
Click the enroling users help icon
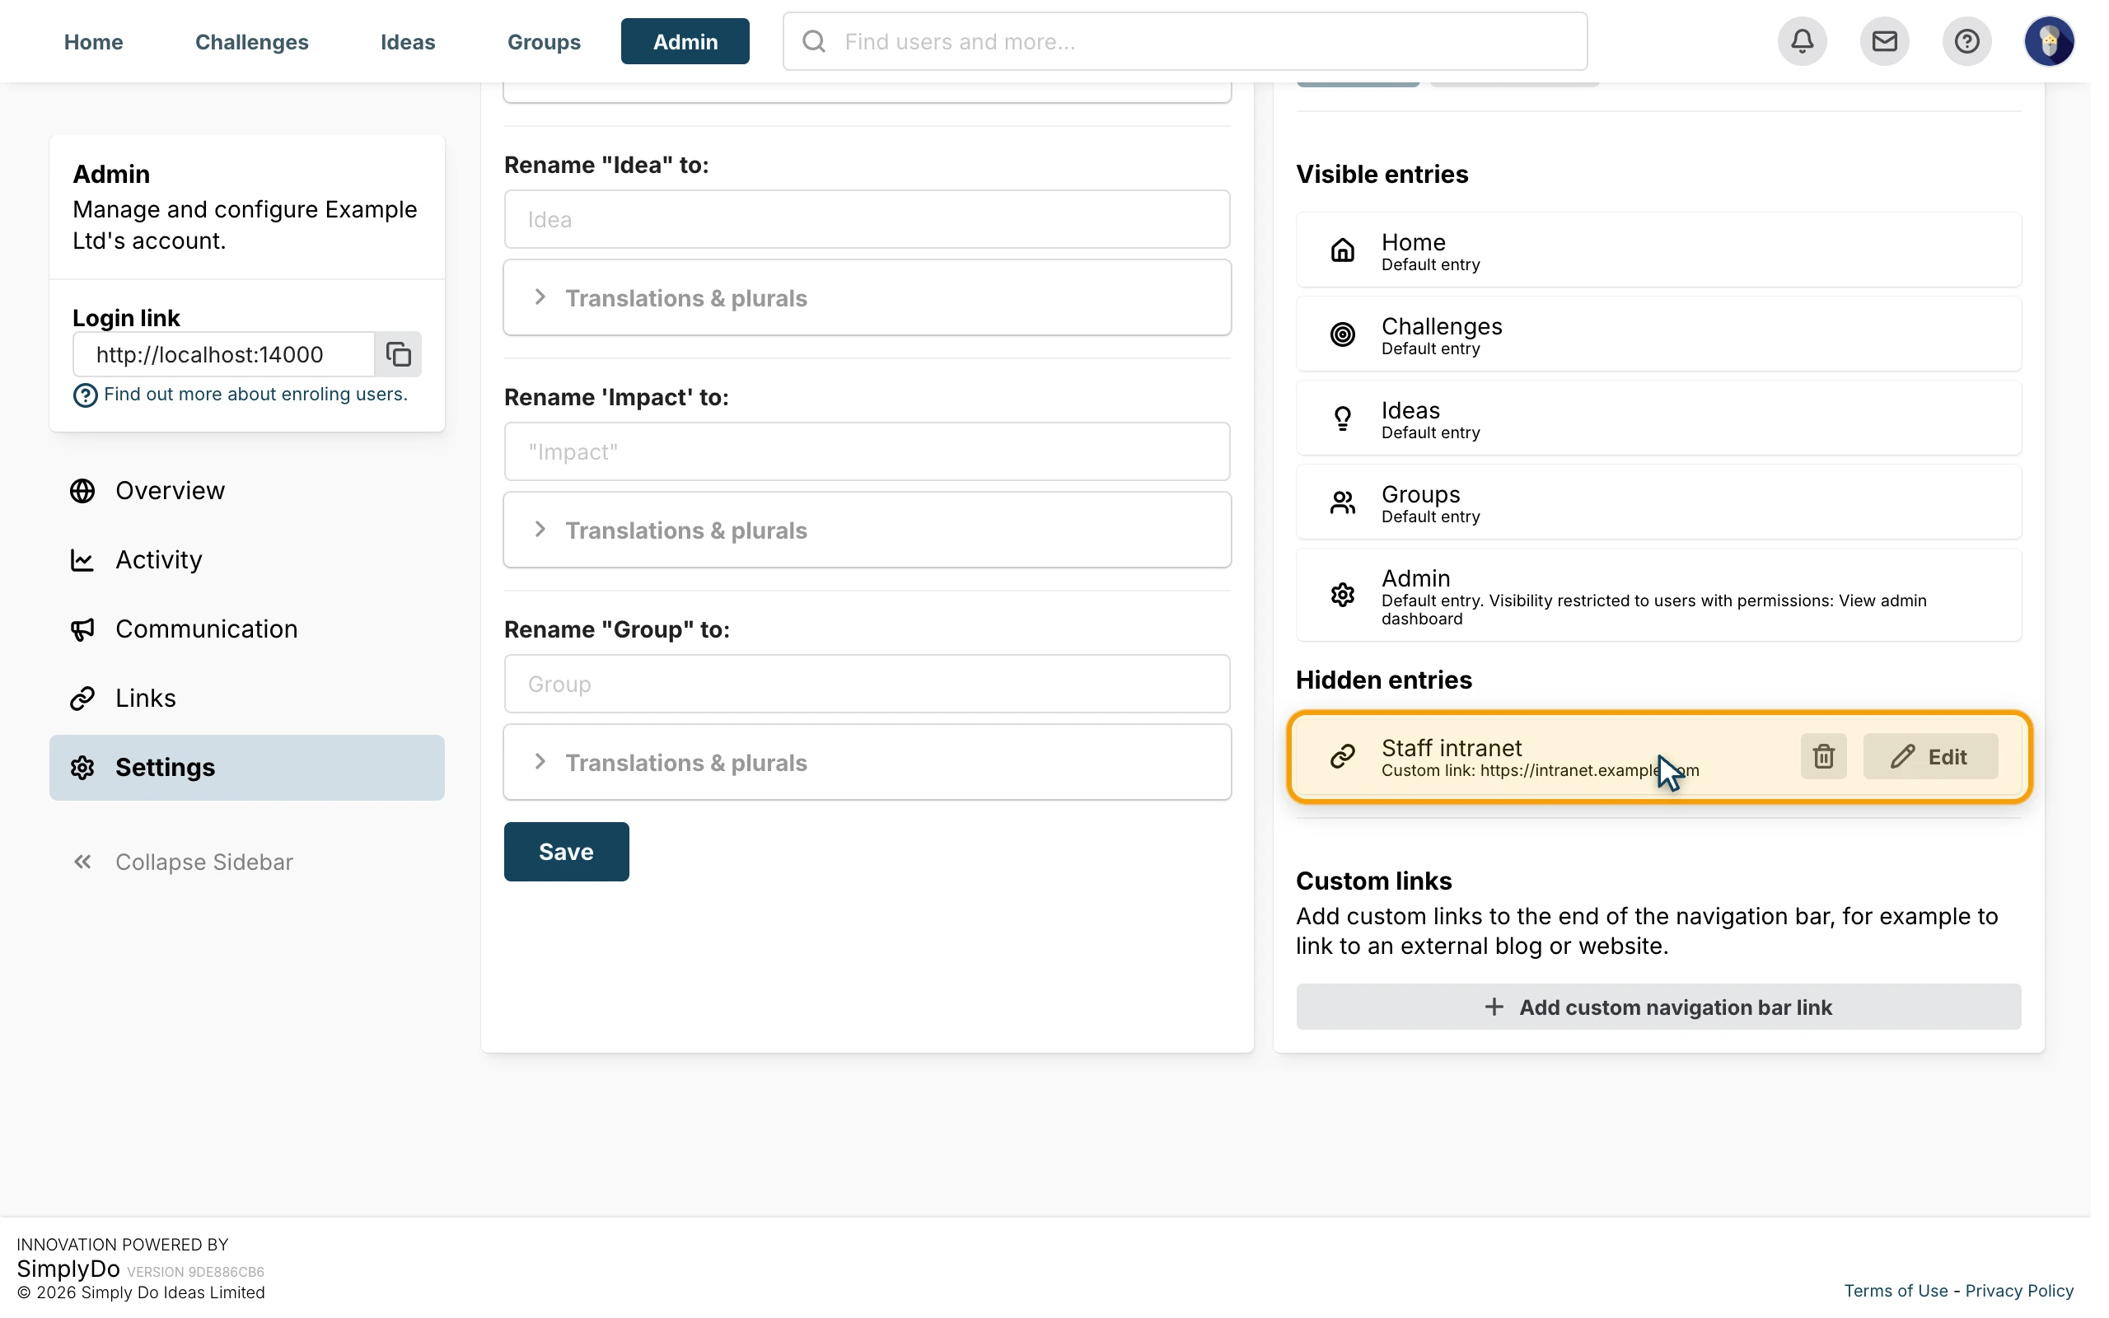pos(85,395)
